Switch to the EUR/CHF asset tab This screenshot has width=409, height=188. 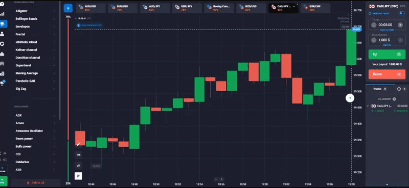315,8
